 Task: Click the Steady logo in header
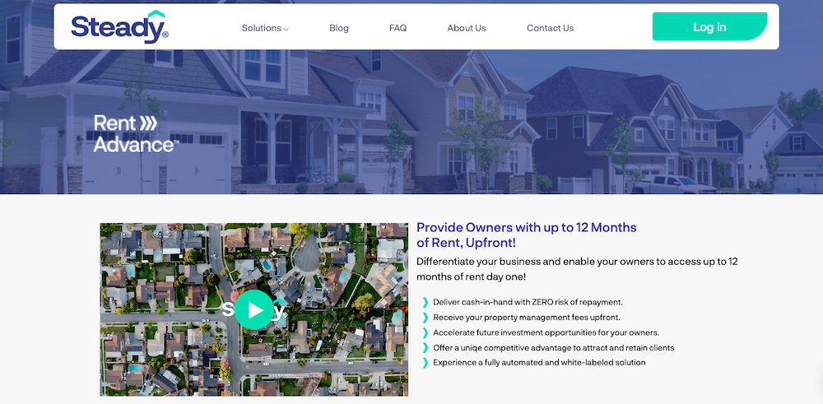click(119, 27)
